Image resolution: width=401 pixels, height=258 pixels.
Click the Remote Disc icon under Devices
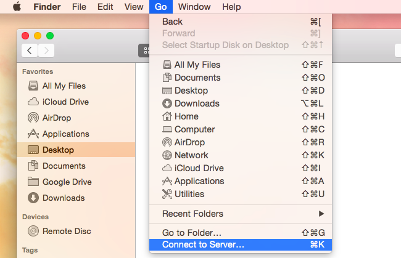(33, 231)
